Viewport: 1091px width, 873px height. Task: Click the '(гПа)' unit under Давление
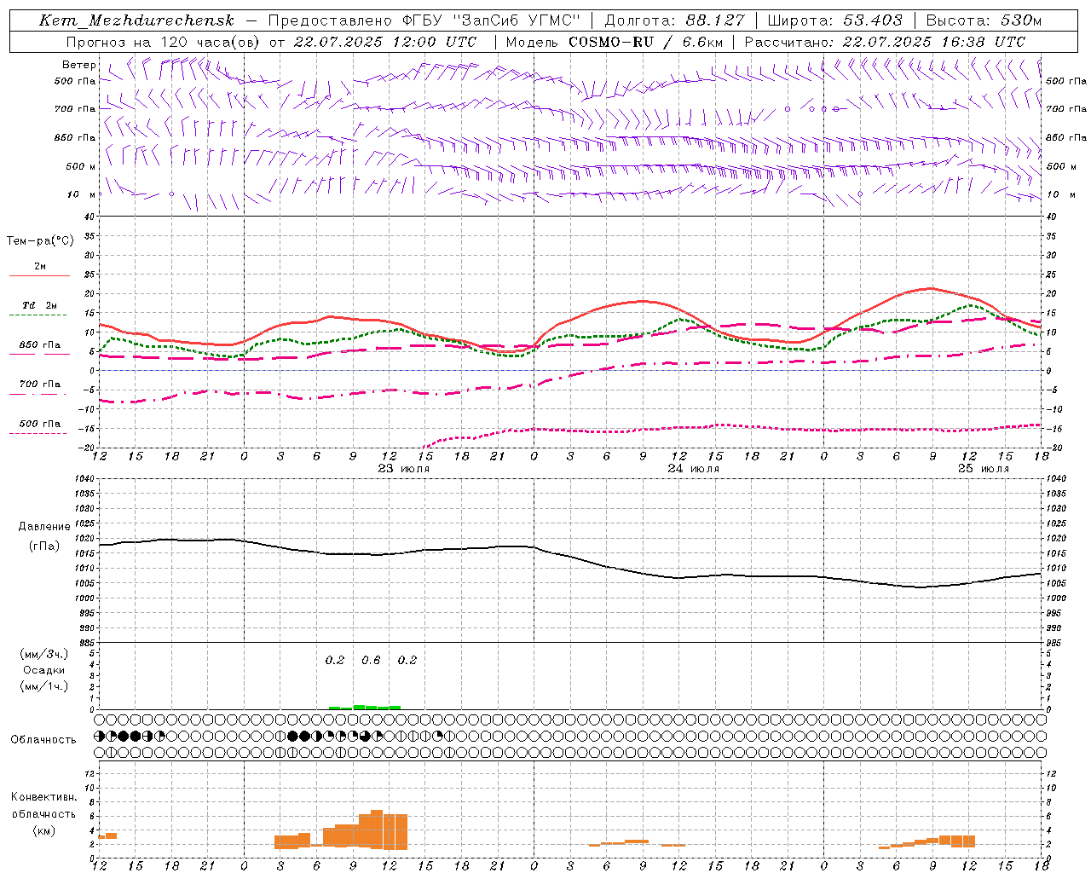pyautogui.click(x=44, y=546)
